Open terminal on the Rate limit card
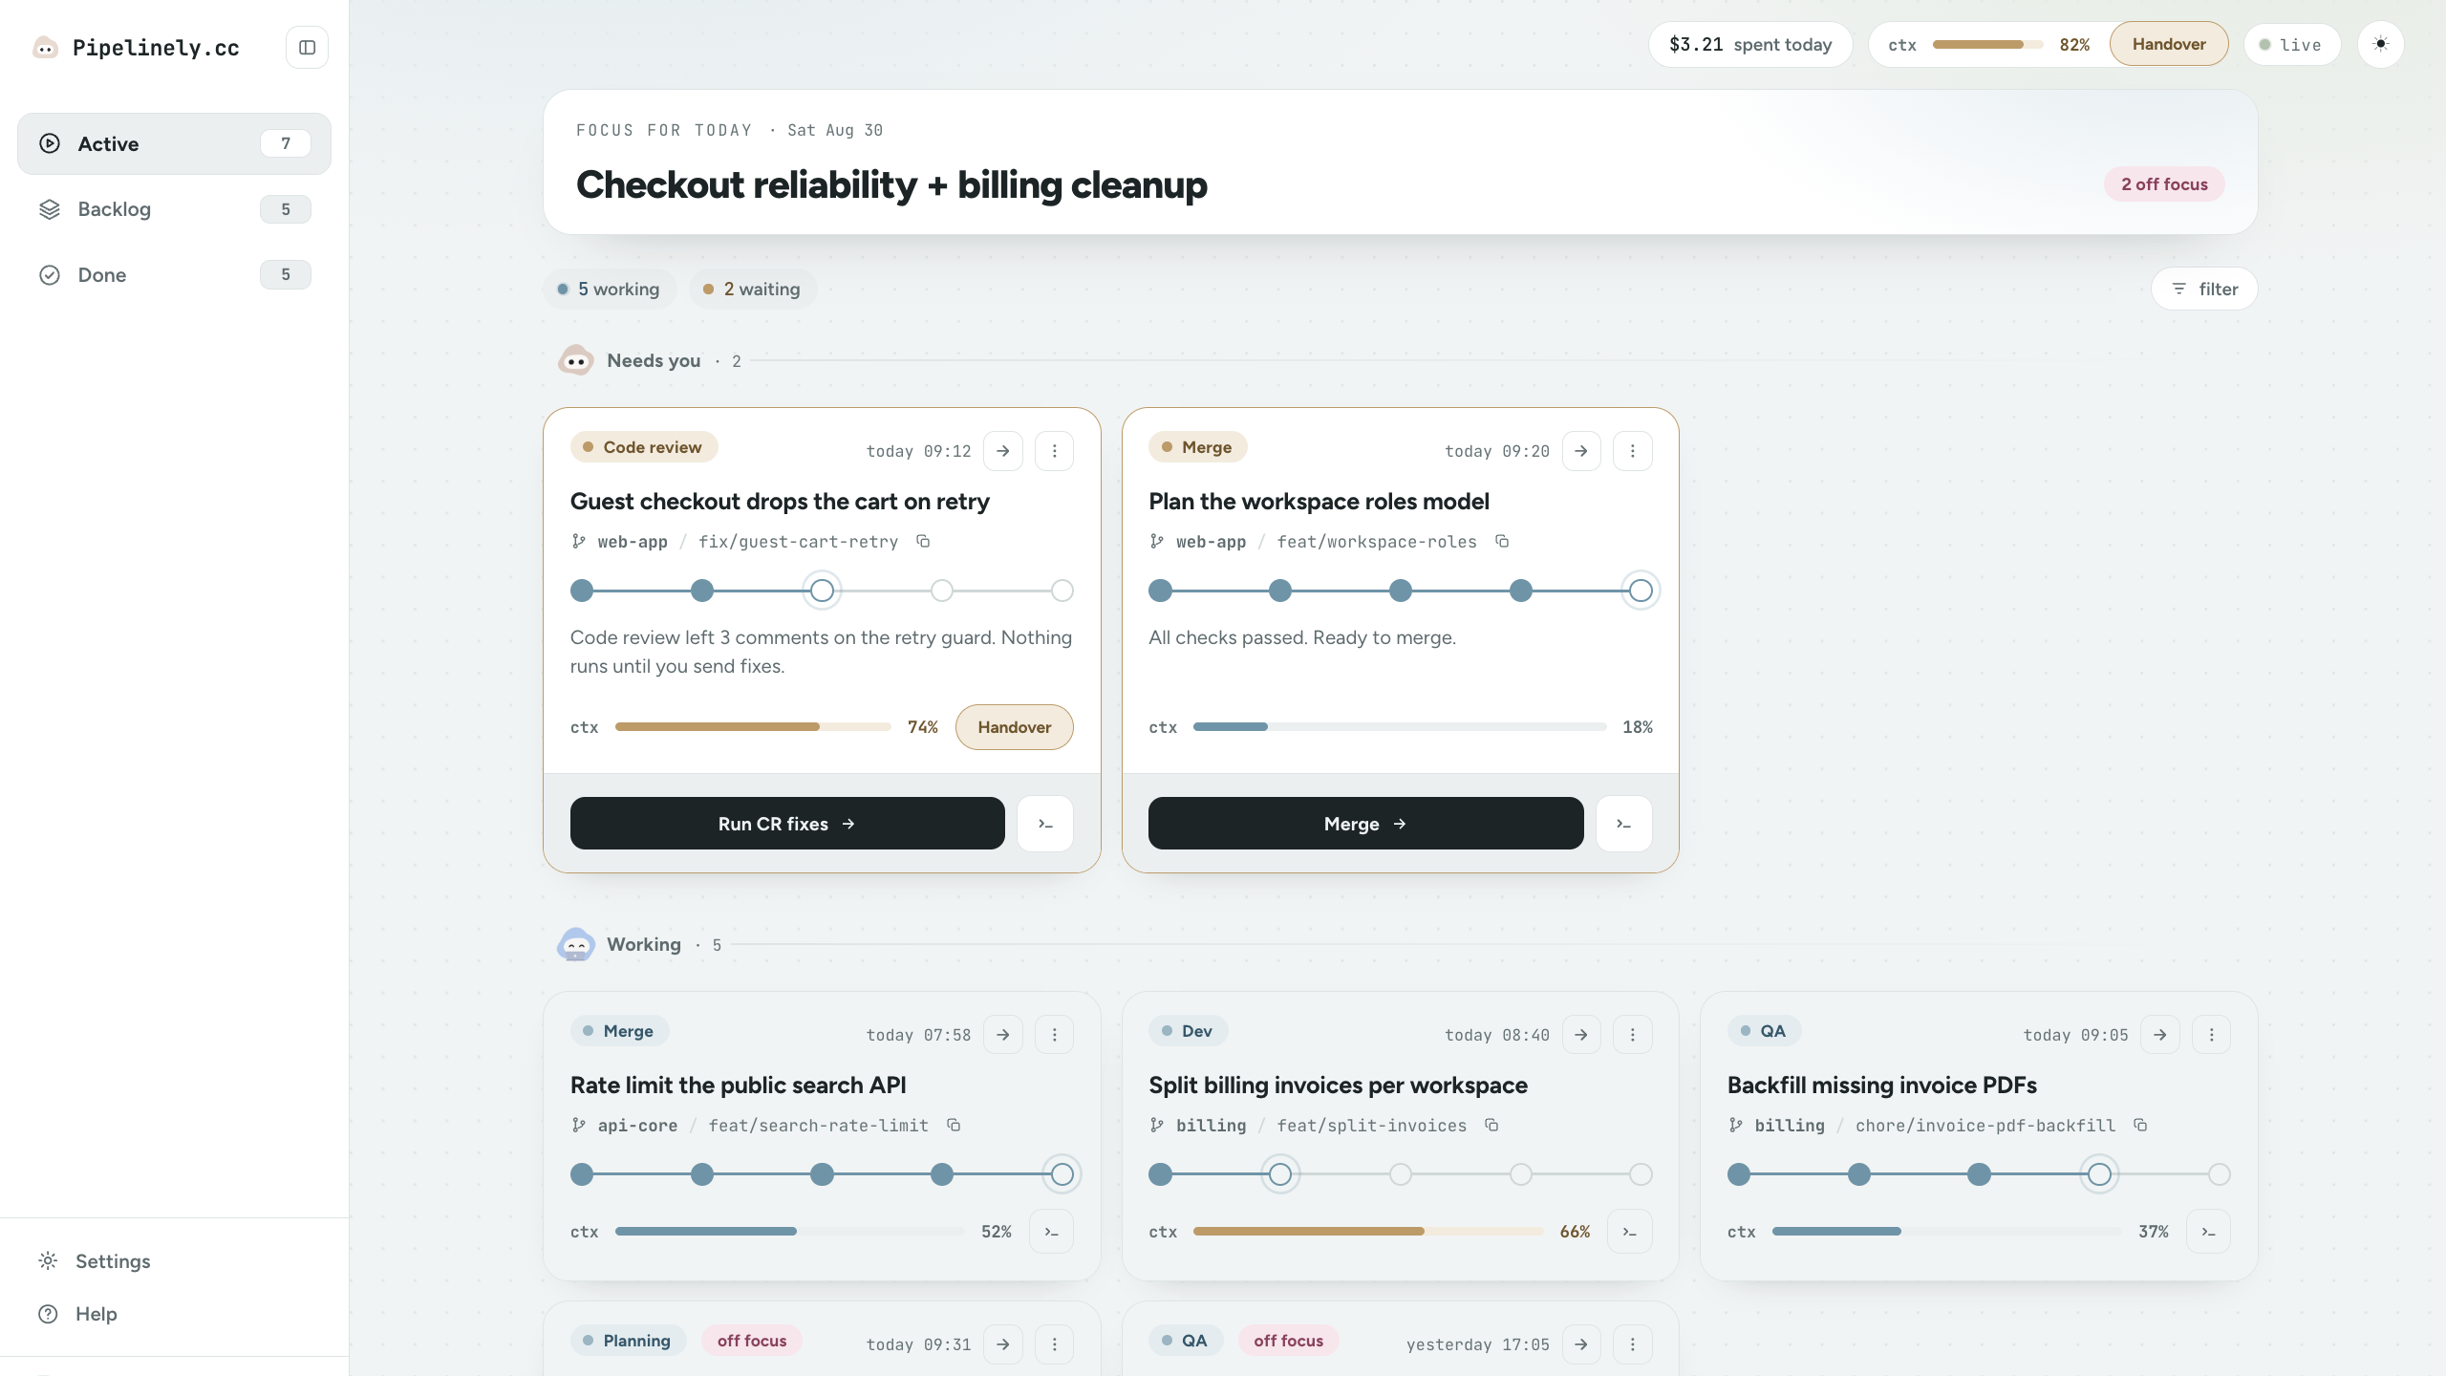The image size is (2446, 1376). [1051, 1232]
